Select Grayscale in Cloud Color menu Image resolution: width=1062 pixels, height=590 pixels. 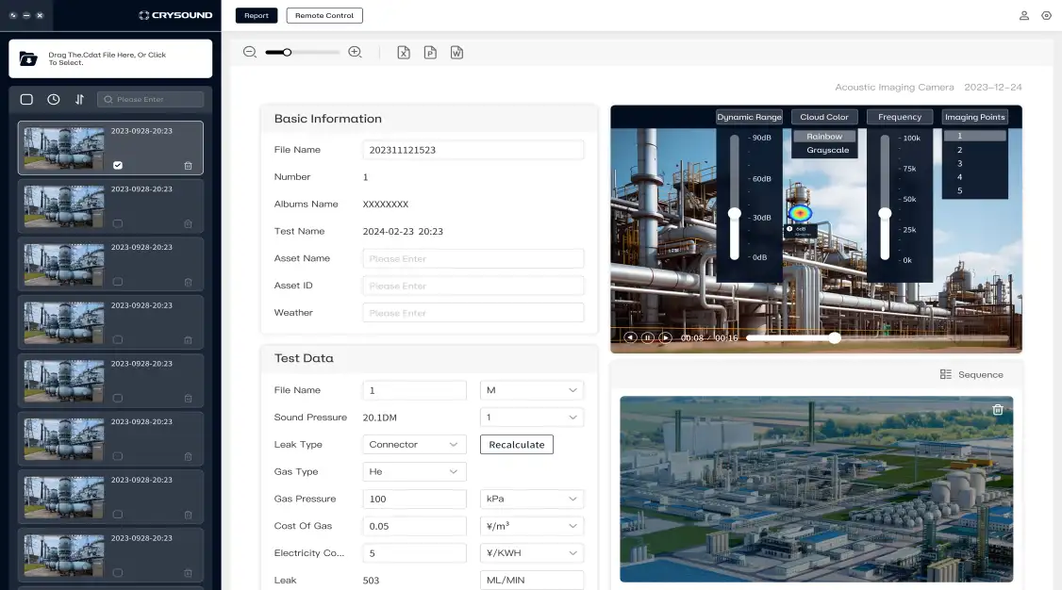coord(827,150)
